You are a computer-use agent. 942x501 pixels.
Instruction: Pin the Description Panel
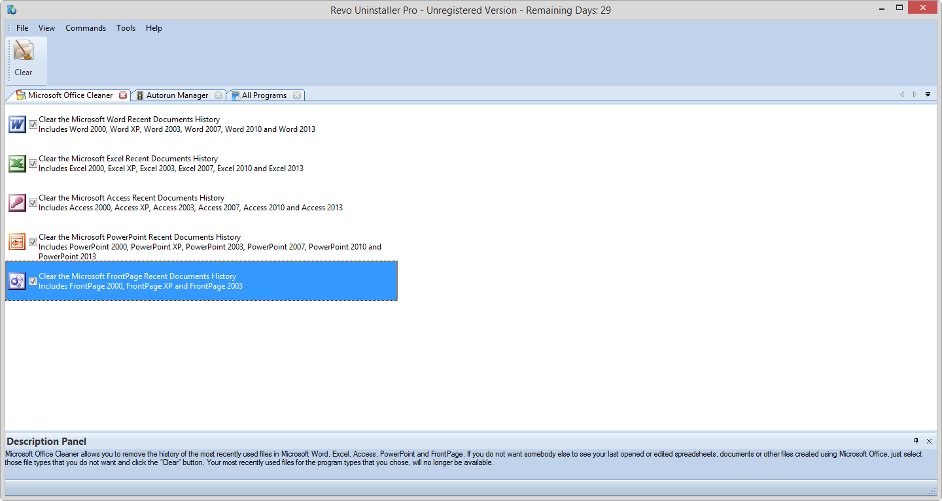click(x=916, y=441)
